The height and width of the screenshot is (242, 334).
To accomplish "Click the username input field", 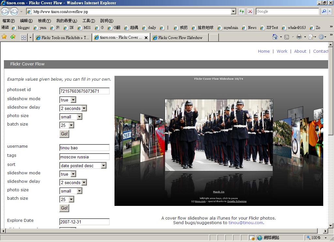I will (x=84, y=148).
